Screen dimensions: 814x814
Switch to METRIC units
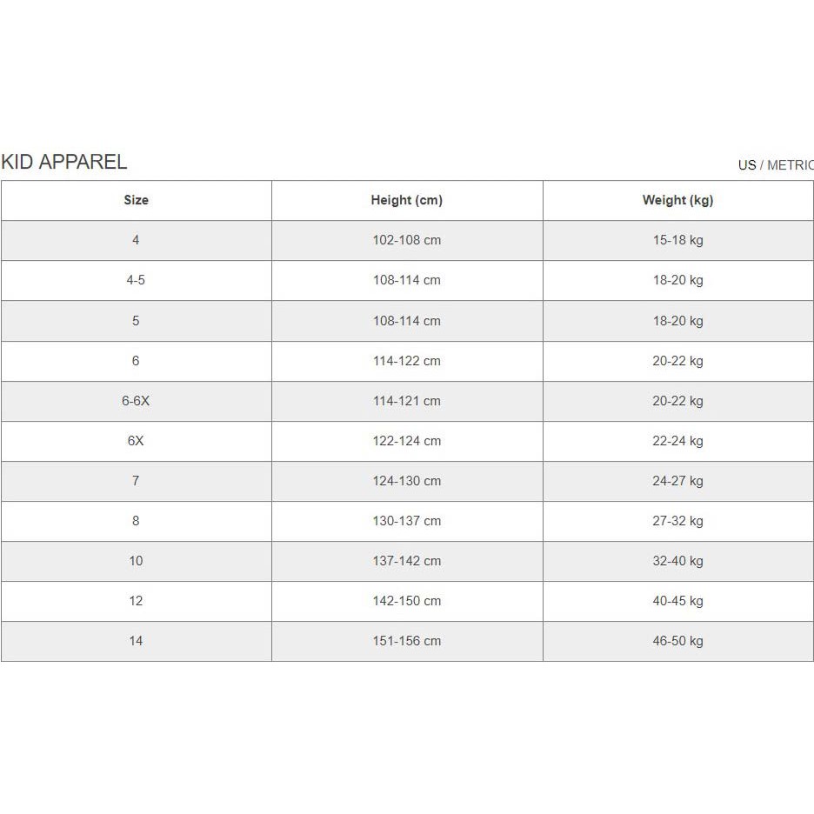point(790,165)
